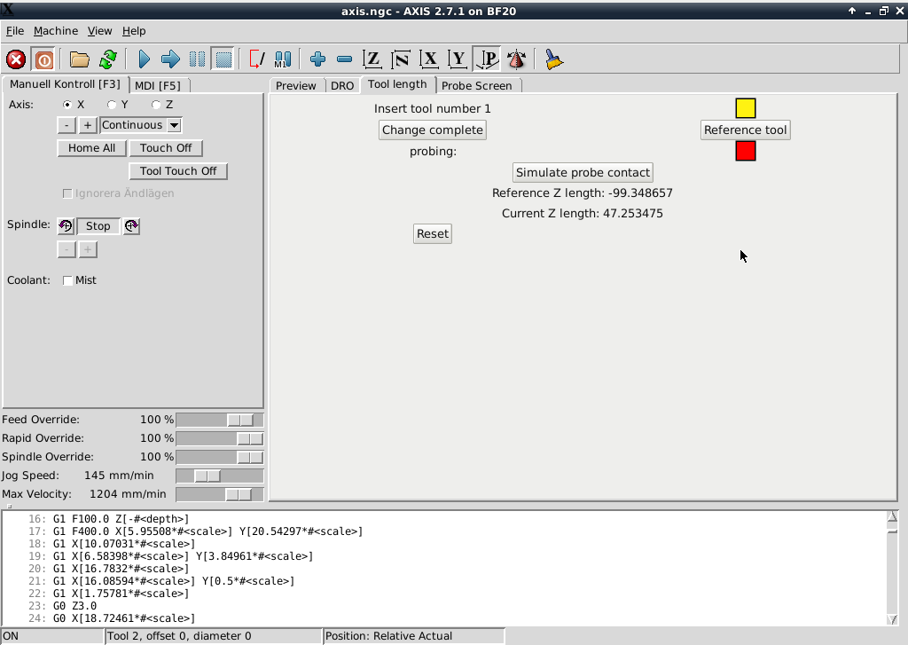Activate the optional stop M1 icon
Image resolution: width=908 pixels, height=645 pixels.
click(282, 59)
